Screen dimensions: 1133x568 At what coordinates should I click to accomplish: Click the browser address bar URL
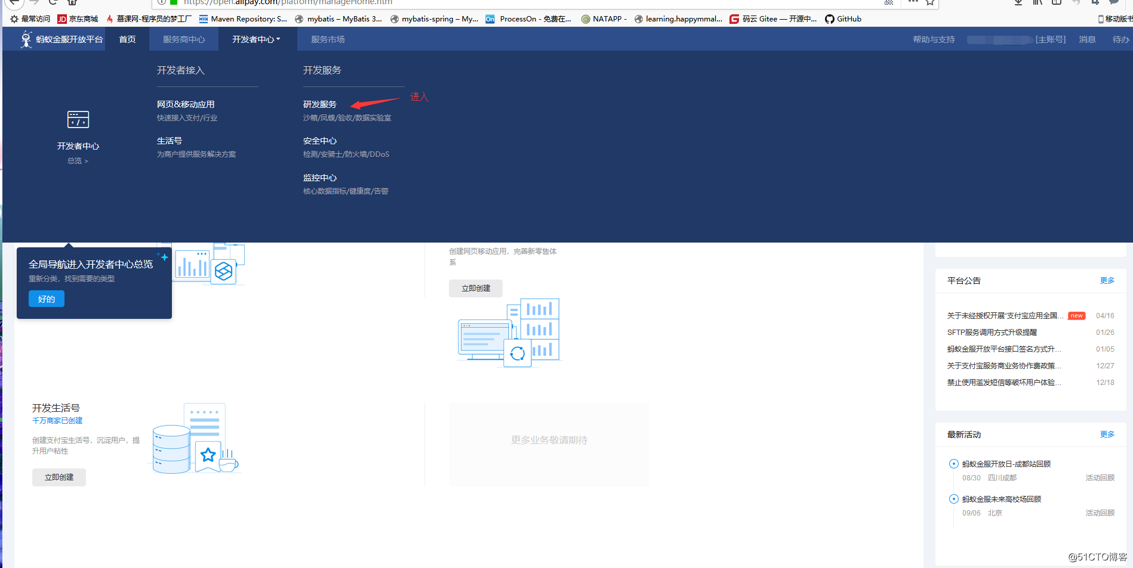pos(288,2)
